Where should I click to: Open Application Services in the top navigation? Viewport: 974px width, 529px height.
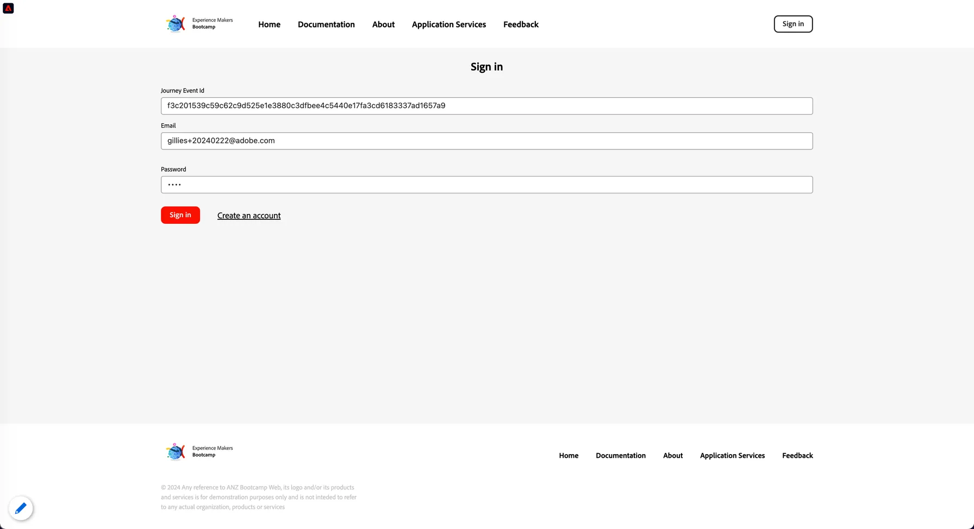point(449,24)
